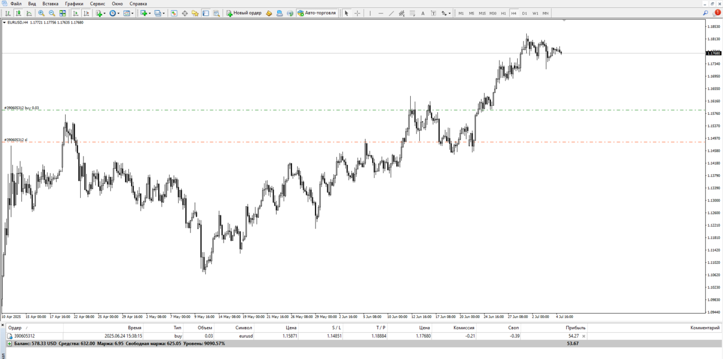Screen dimensions: 723x359
Task: Open the Вид menu
Action: 32,3
